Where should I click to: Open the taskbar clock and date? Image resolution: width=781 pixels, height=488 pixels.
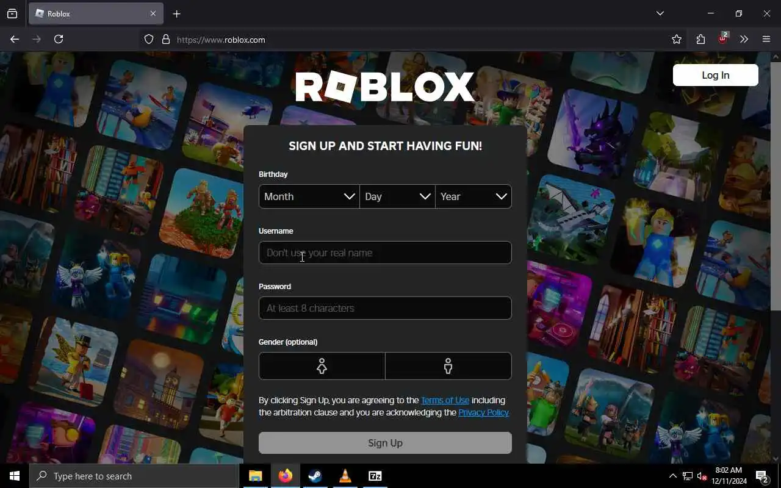729,476
